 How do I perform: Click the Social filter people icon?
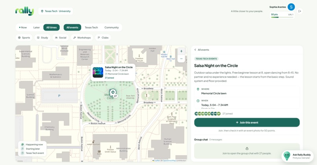(56, 38)
